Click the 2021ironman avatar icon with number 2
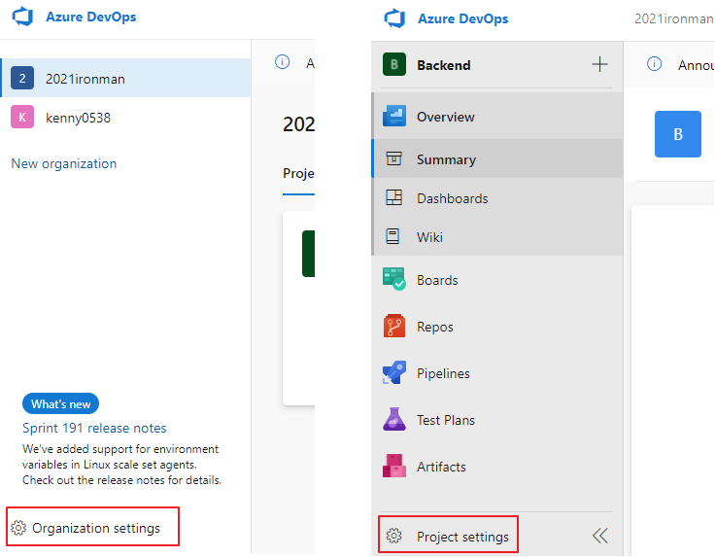The height and width of the screenshot is (557, 716). [x=22, y=78]
